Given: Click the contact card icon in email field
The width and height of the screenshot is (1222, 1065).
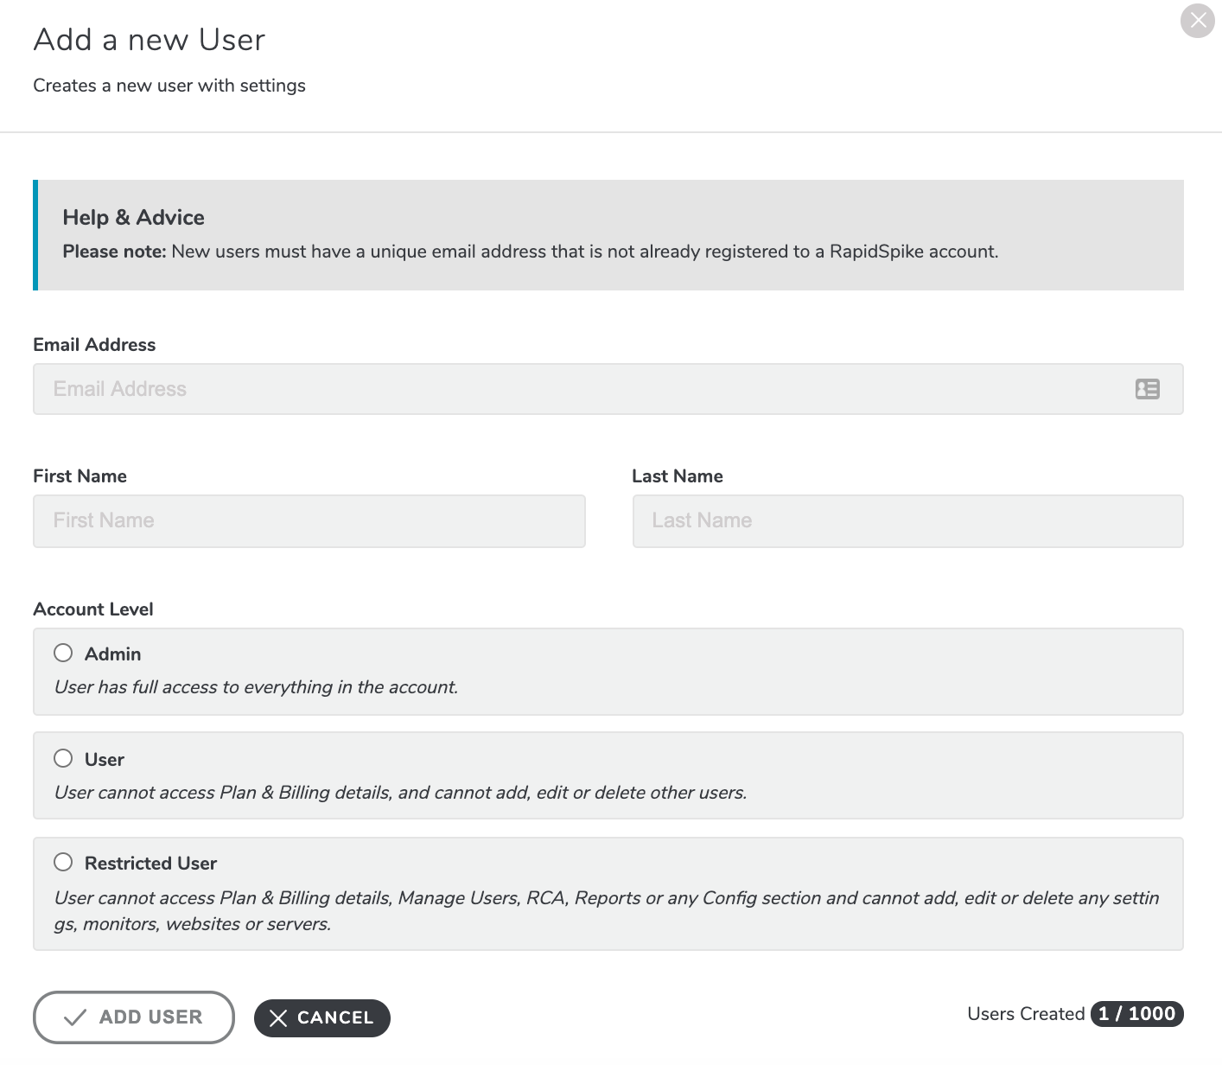Looking at the screenshot, I should pyautogui.click(x=1147, y=389).
